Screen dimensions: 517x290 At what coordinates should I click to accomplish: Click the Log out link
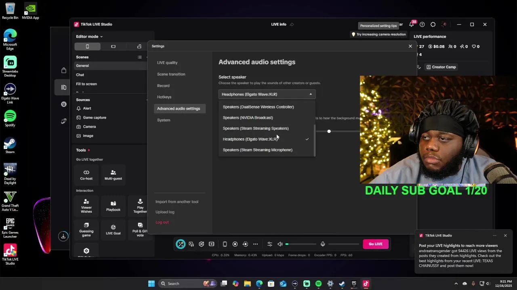(162, 222)
